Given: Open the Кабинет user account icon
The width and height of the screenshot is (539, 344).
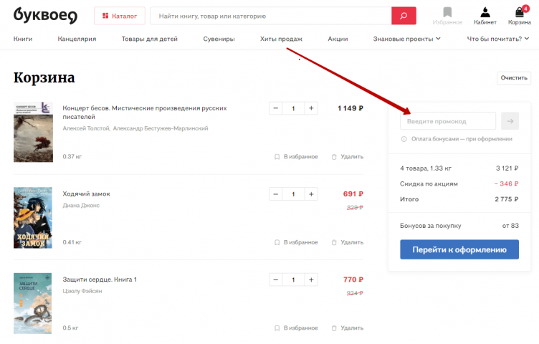Looking at the screenshot, I should 485,15.
